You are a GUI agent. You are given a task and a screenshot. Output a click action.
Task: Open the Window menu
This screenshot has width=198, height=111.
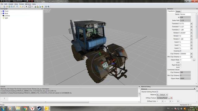point(28,4)
